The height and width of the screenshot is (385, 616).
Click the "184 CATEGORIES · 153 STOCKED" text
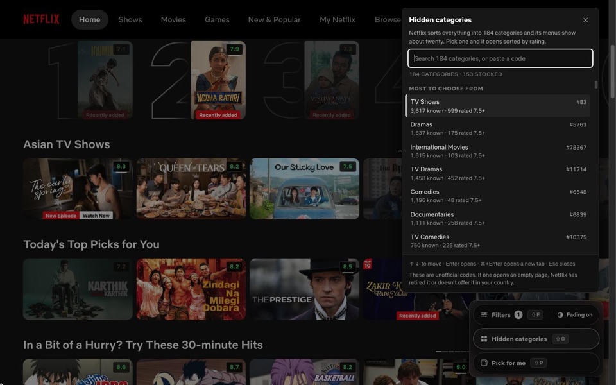tap(456, 74)
